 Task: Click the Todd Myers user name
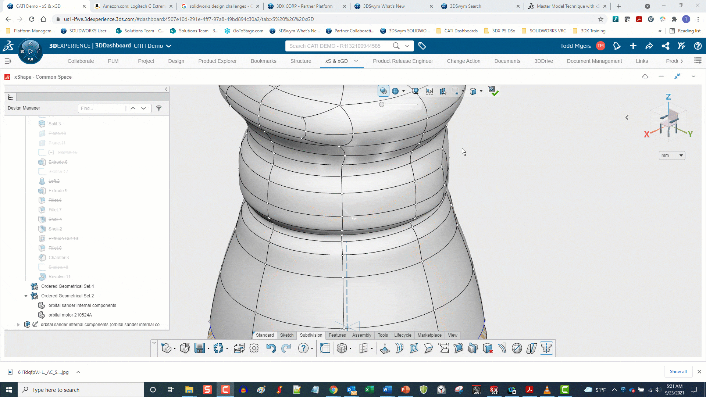[x=575, y=46]
